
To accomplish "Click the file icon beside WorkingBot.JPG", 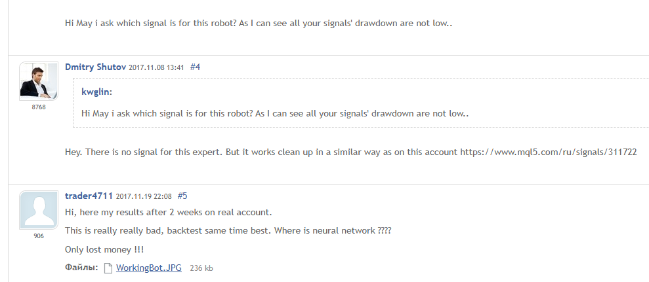I will pyautogui.click(x=108, y=268).
